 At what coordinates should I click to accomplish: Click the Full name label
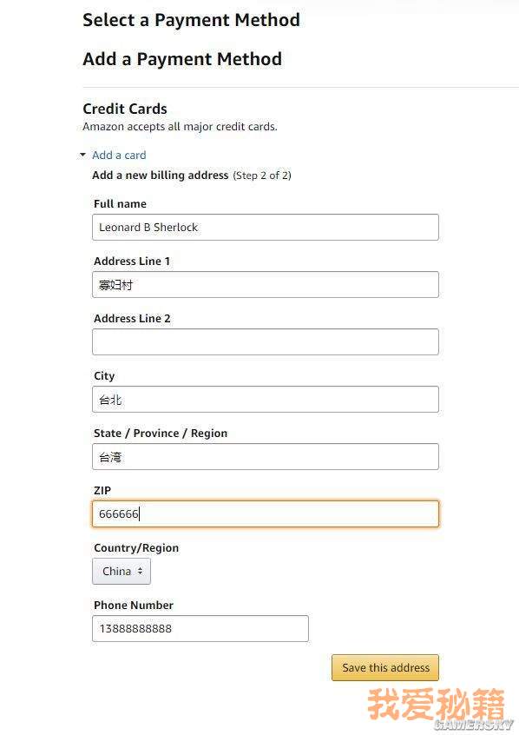(120, 204)
